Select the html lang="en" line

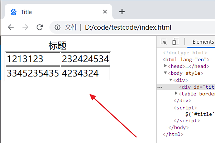186,60
